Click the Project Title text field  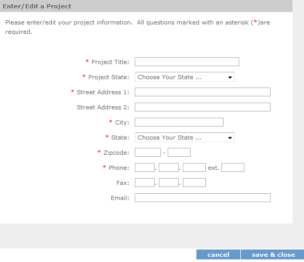coord(187,61)
